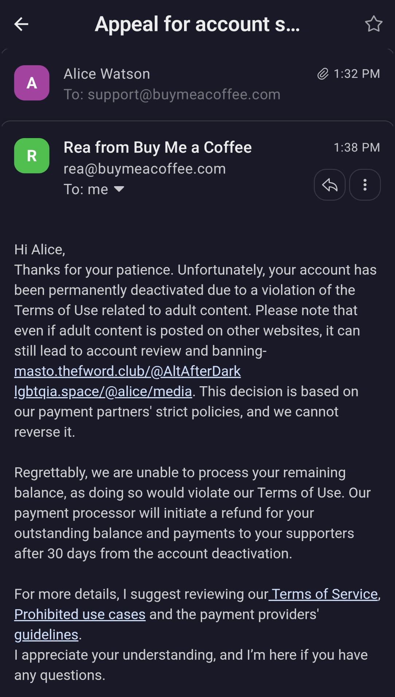This screenshot has height=697, width=395.
Task: Tap Alice Watson's purple avatar
Action: click(32, 83)
